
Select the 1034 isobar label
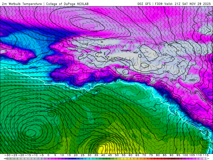[x=130, y=78]
